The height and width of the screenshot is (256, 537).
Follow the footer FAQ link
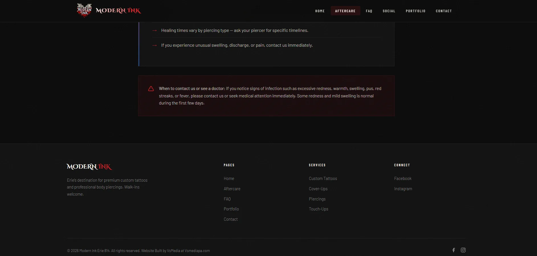(227, 199)
